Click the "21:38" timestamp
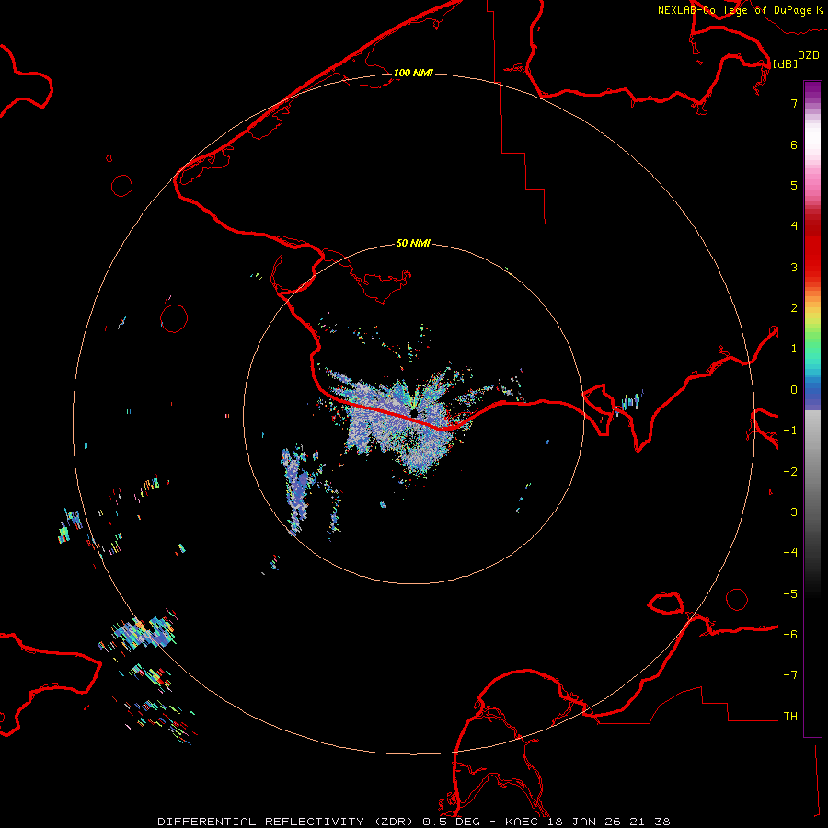 click(x=650, y=822)
